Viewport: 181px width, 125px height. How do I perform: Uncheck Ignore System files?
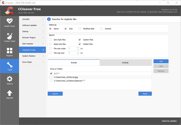[x=80, y=40]
